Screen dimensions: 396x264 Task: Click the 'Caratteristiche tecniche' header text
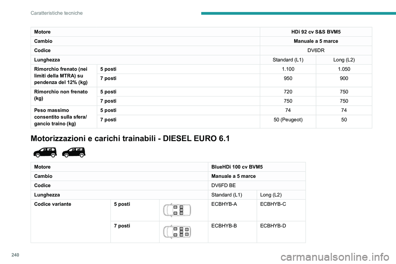click(x=57, y=13)
